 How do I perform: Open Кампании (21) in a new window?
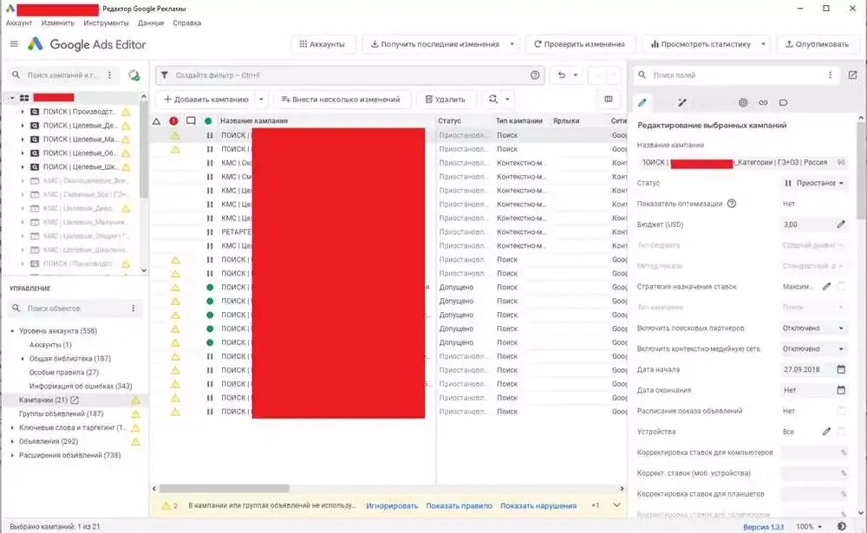[75, 400]
